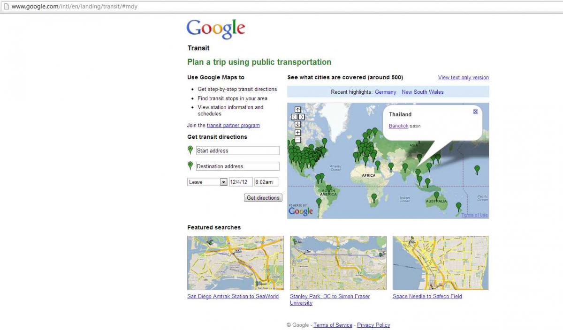Click the map pin in South Africa
The width and height of the screenshot is (563, 330).
pyautogui.click(x=374, y=197)
